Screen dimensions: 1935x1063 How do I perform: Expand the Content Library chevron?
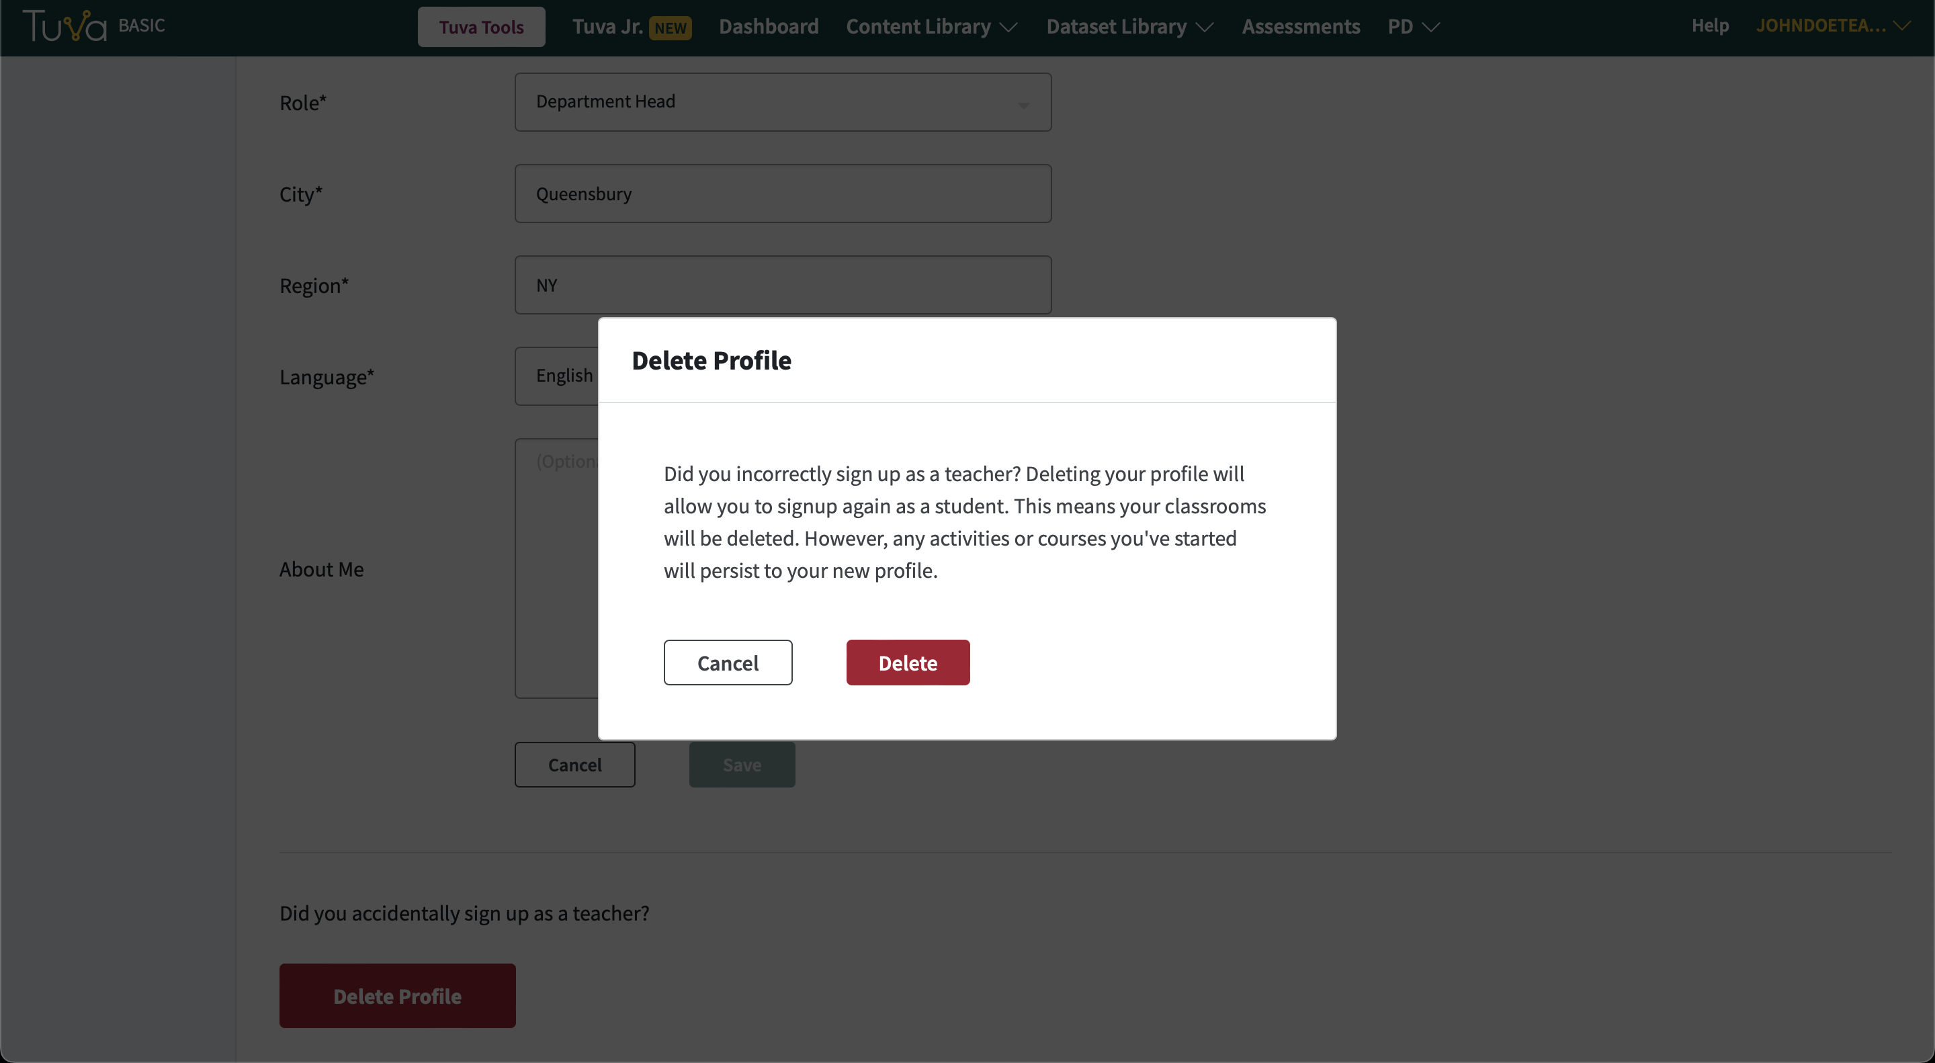[x=1008, y=27]
